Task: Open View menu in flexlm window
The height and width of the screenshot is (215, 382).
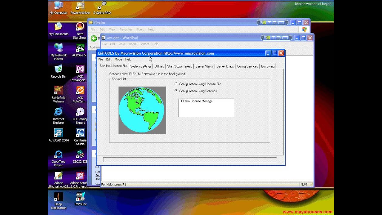Action: 112,30
